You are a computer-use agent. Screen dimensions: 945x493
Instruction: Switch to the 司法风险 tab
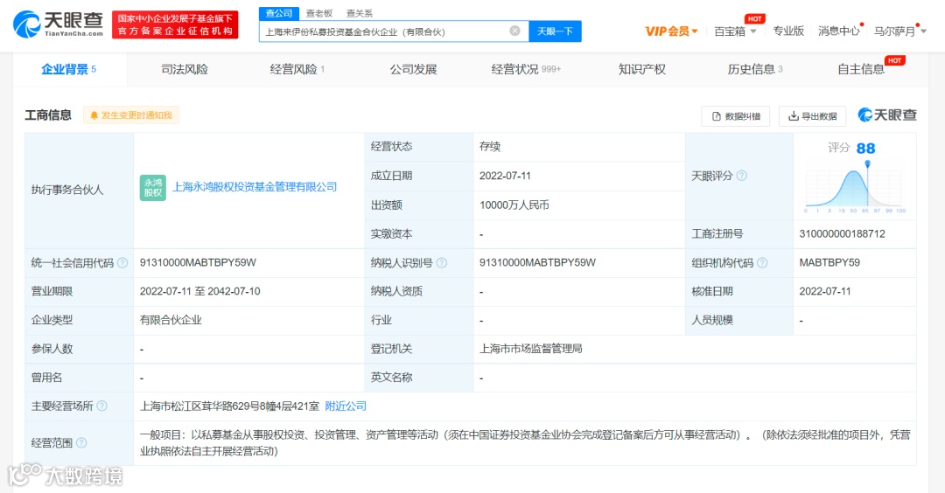[x=185, y=69]
